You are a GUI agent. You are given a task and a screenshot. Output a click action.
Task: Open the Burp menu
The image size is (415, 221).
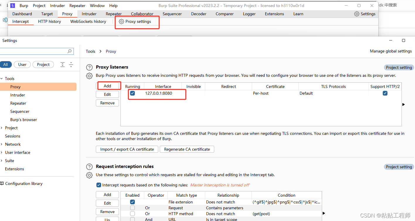24,6
